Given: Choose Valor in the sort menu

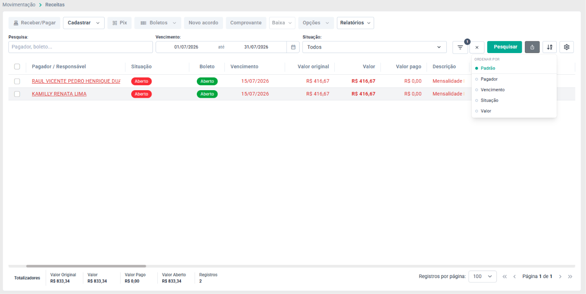Looking at the screenshot, I should tap(486, 111).
